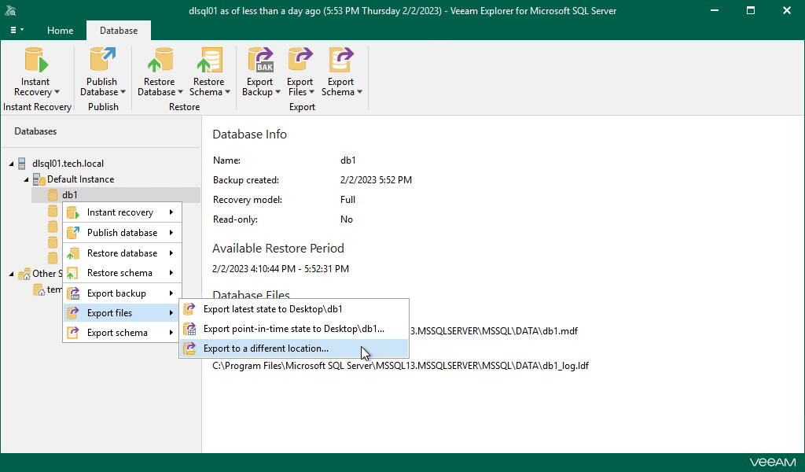The width and height of the screenshot is (805, 472).
Task: Choose Restore database from context menu
Action: (122, 253)
